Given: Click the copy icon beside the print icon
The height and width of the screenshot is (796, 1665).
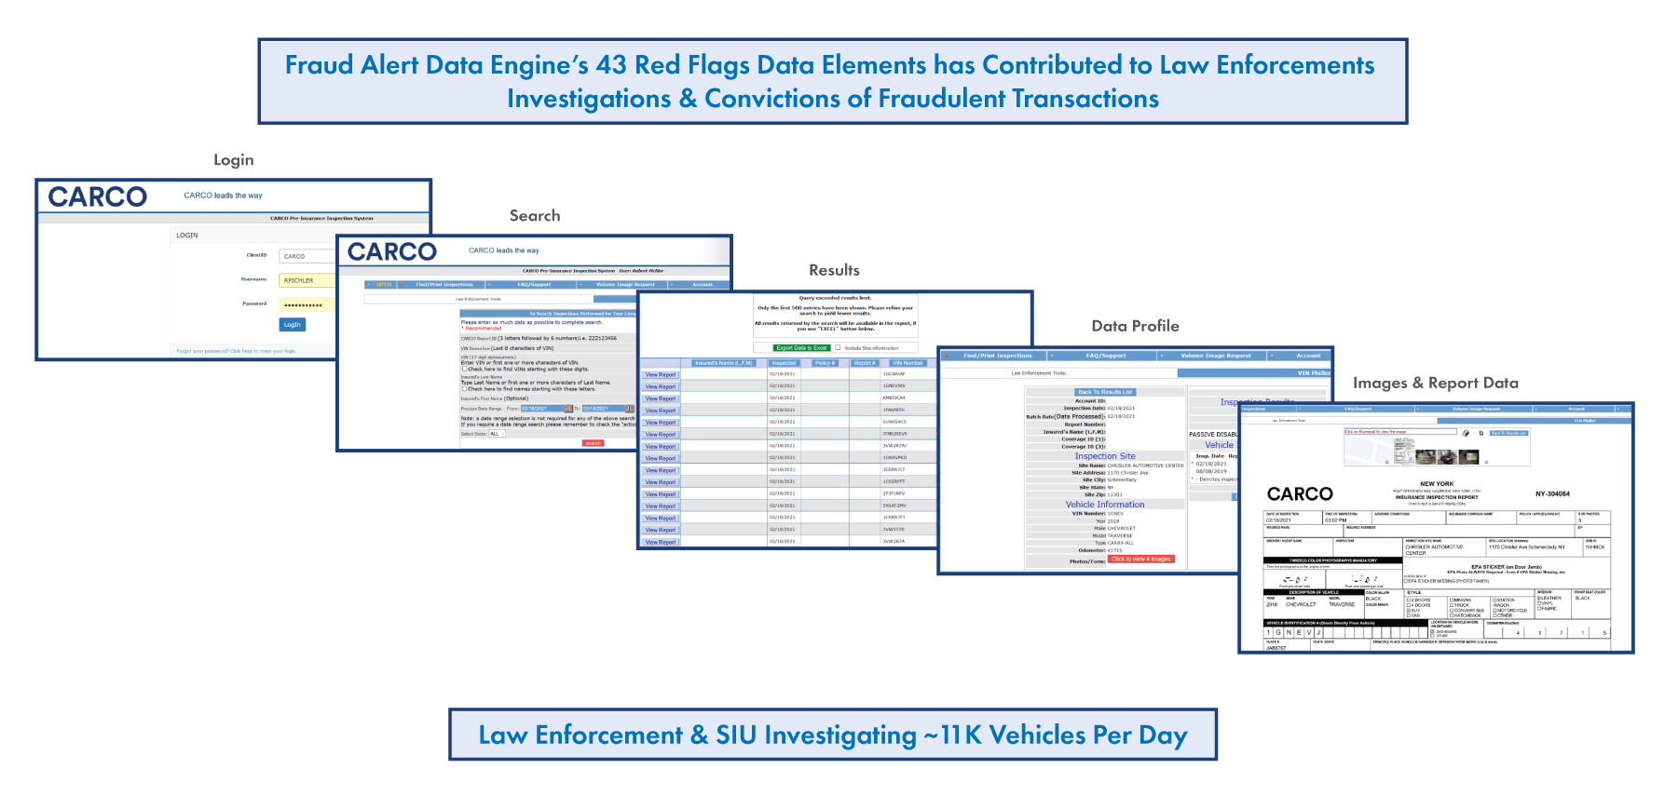Looking at the screenshot, I should (1481, 433).
